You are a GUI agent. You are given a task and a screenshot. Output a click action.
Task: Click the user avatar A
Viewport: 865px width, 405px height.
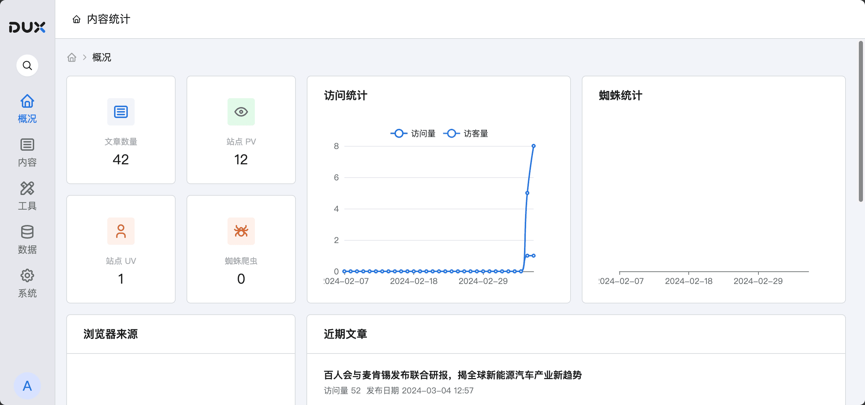(x=27, y=386)
